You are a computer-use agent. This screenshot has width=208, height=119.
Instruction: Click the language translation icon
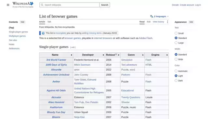(151, 16)
